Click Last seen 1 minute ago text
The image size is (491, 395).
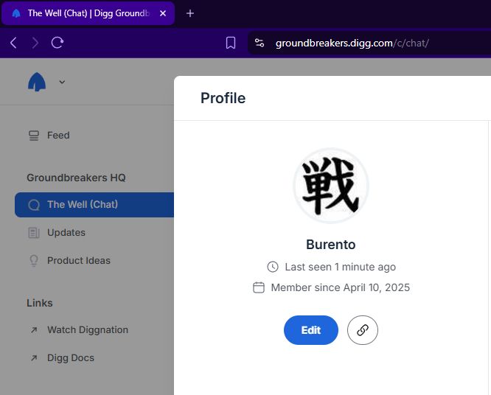(340, 267)
